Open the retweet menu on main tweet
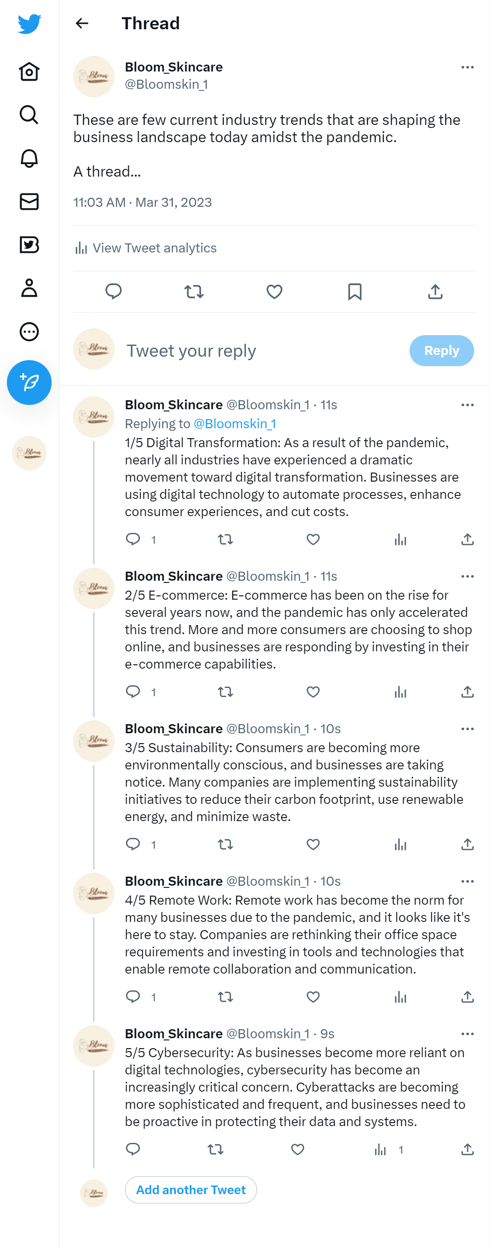490x1248 pixels. point(194,292)
